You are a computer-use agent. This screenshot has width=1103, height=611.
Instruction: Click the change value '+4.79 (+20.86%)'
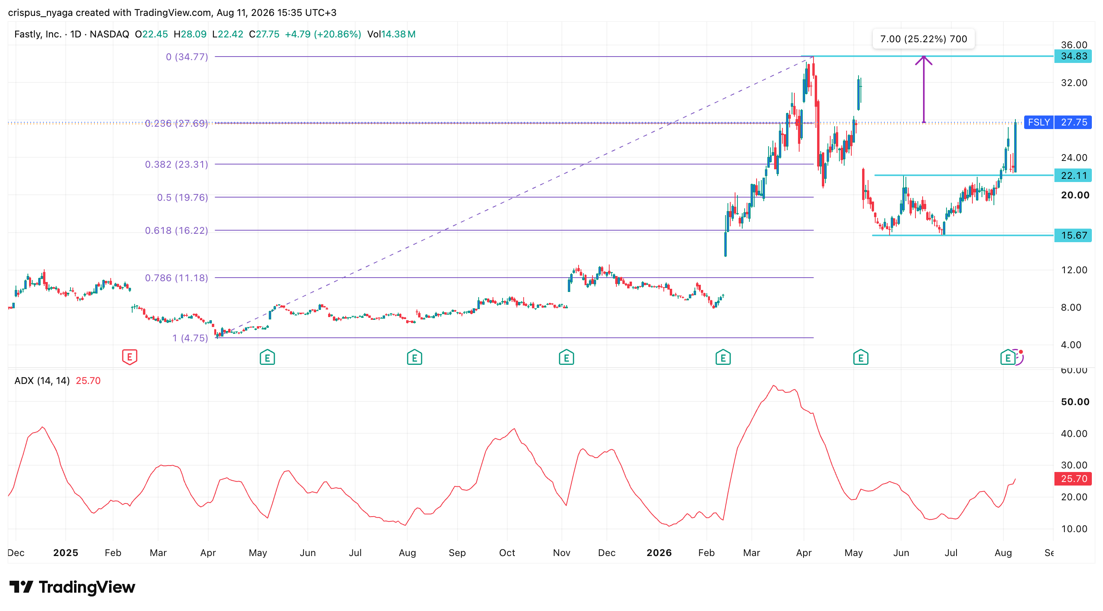[x=323, y=34]
